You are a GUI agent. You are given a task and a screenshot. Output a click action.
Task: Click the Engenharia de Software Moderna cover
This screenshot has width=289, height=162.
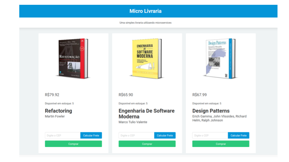[x=147, y=58]
